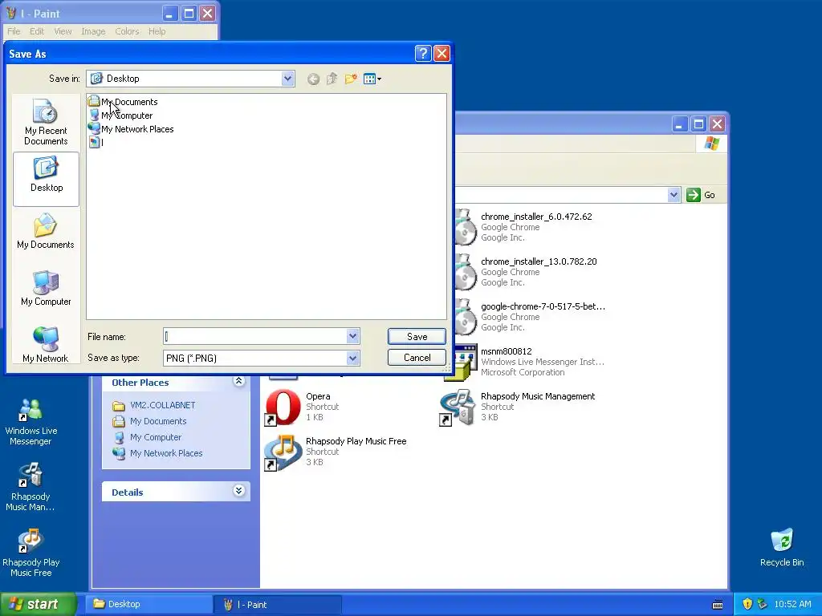Maximize the Explorer Desktop window
The width and height of the screenshot is (822, 616).
(x=698, y=124)
